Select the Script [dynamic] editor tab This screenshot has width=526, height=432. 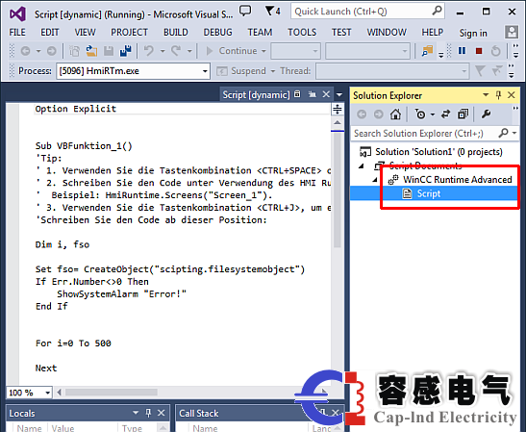coord(256,95)
